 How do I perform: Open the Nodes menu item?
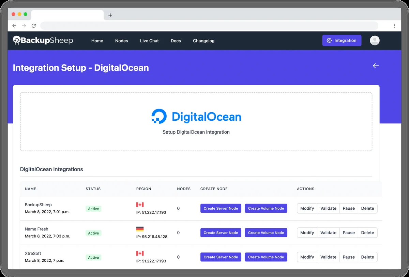click(x=122, y=41)
